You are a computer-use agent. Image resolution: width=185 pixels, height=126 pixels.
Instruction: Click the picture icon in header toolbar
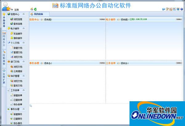[x=175, y=9]
